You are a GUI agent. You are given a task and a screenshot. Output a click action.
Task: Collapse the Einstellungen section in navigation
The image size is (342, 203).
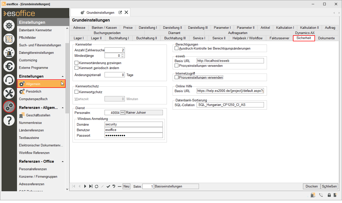(63, 76)
